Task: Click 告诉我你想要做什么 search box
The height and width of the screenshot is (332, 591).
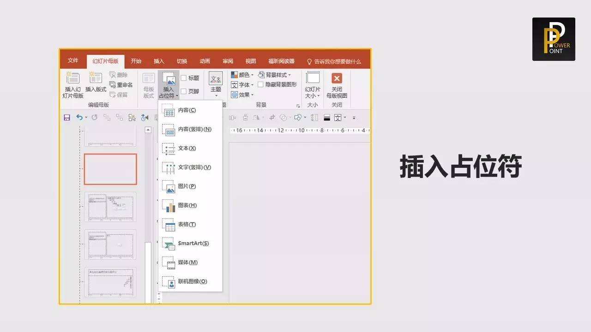Action: [x=334, y=61]
